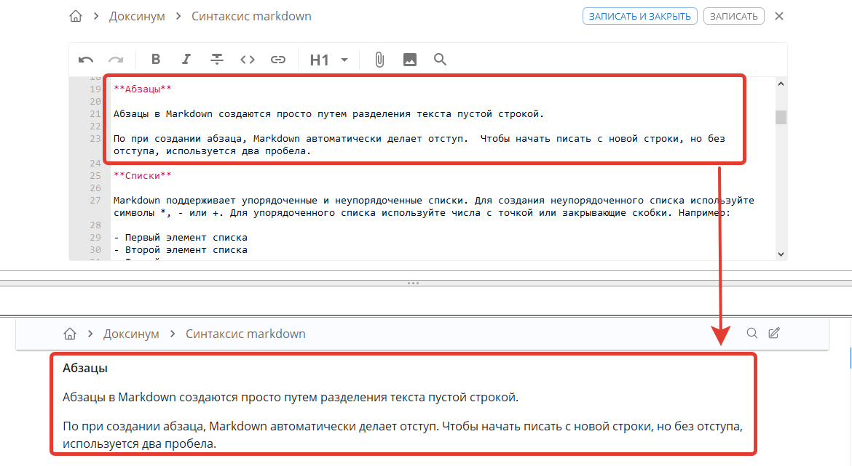Apply strikethrough formatting

pos(217,60)
